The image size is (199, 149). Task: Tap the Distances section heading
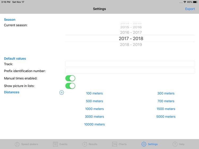(x=12, y=92)
